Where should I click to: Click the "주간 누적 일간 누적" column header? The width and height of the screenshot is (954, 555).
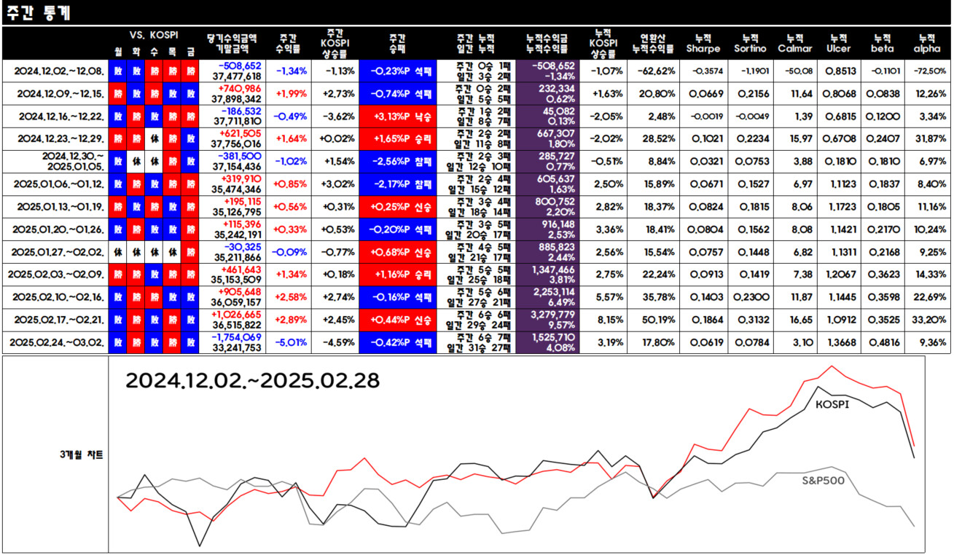(x=474, y=44)
